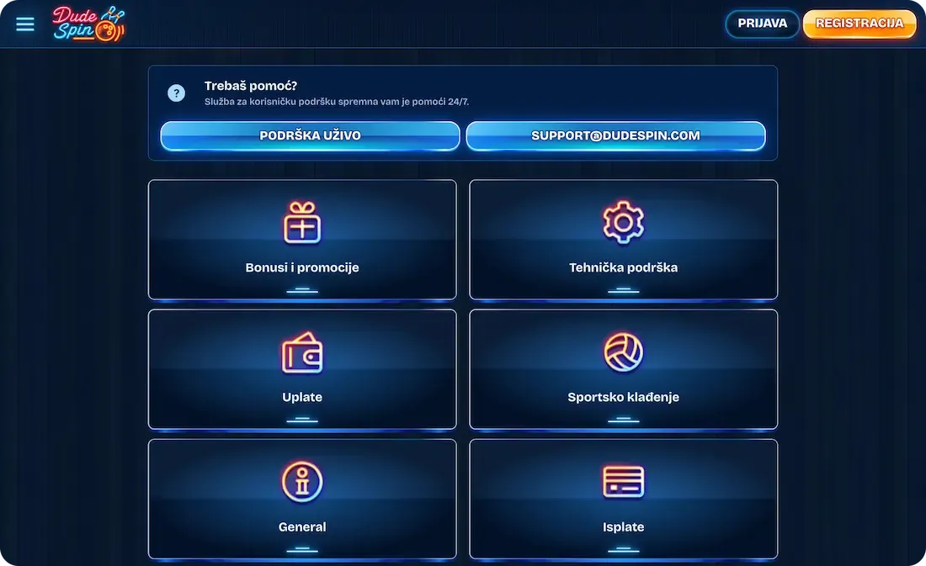Click the question mark help icon

(176, 93)
